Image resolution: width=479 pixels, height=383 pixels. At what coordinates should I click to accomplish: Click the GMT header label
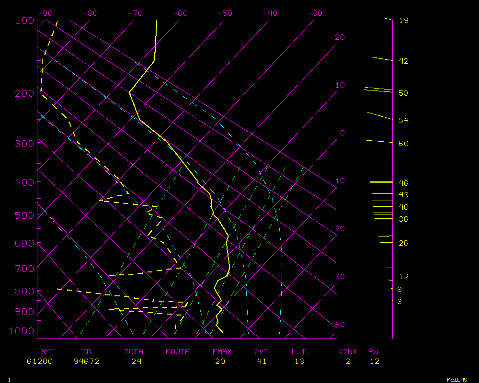tap(48, 352)
